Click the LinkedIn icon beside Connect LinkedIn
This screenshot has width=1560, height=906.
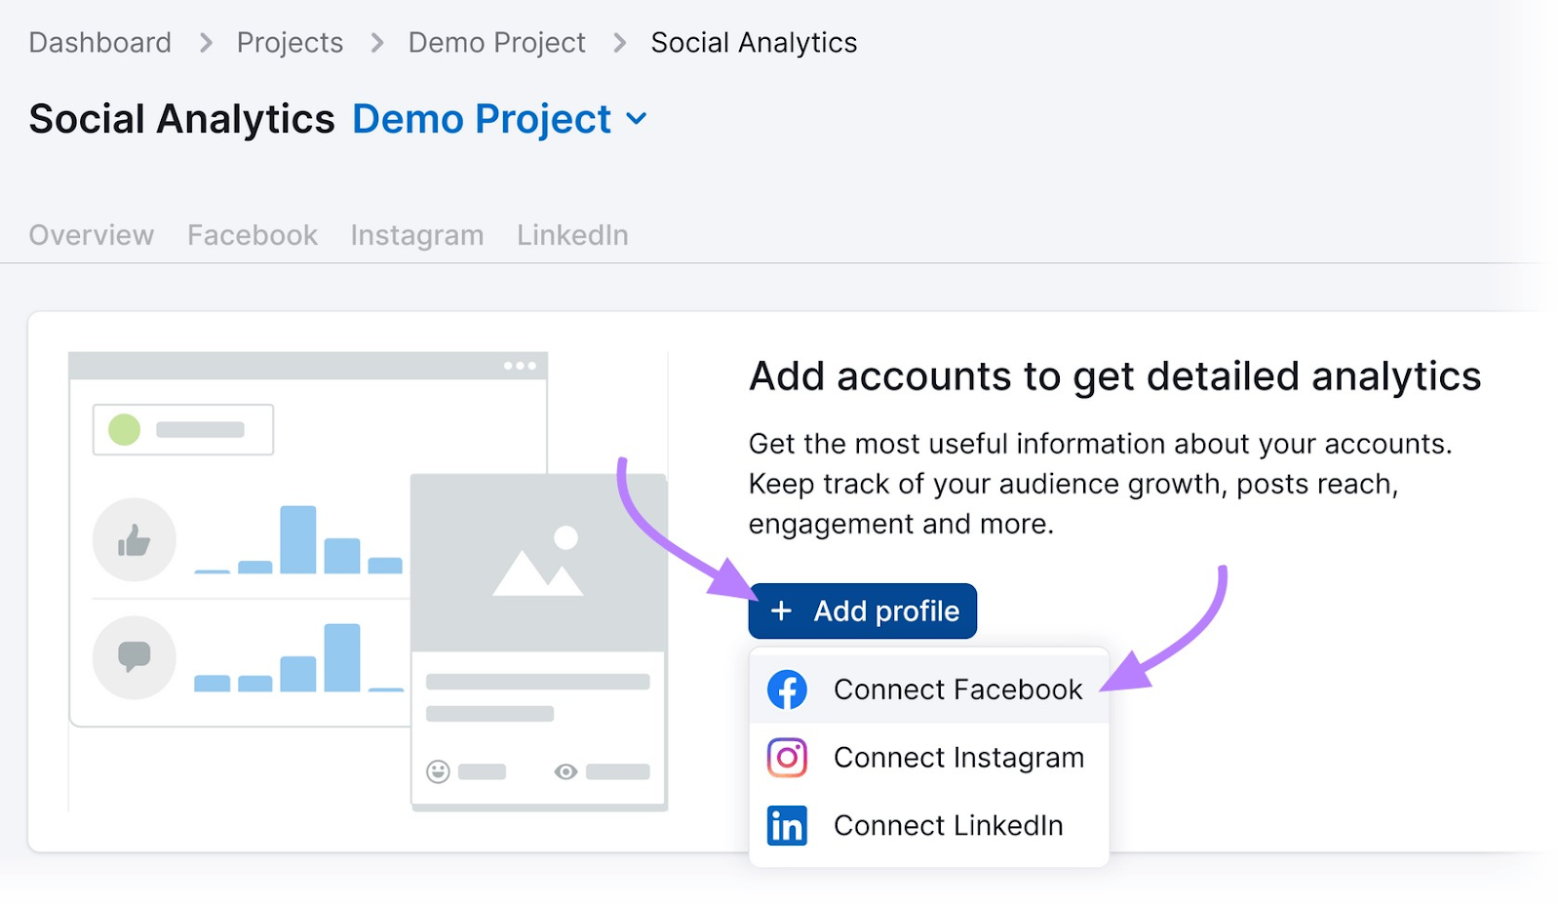click(x=786, y=824)
